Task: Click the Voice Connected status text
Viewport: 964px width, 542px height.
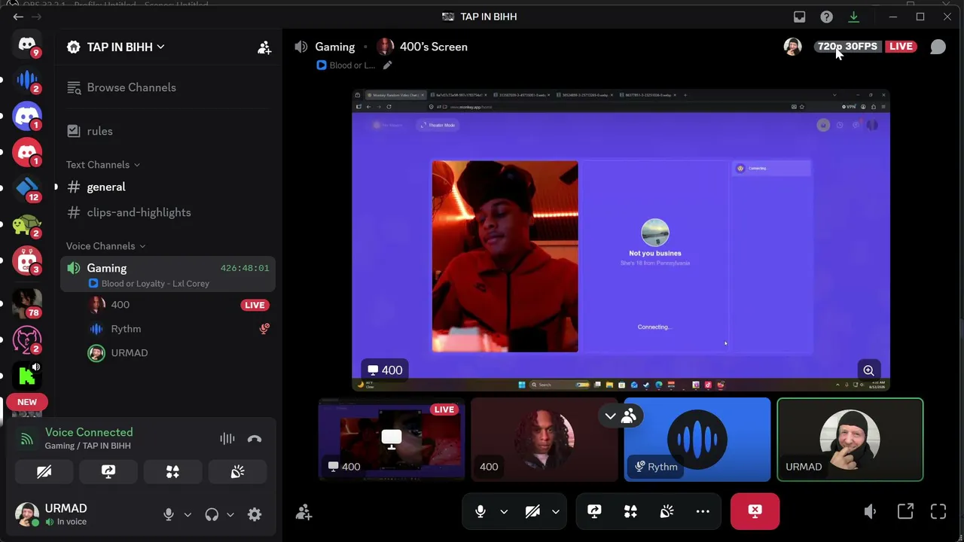Action: click(x=89, y=432)
